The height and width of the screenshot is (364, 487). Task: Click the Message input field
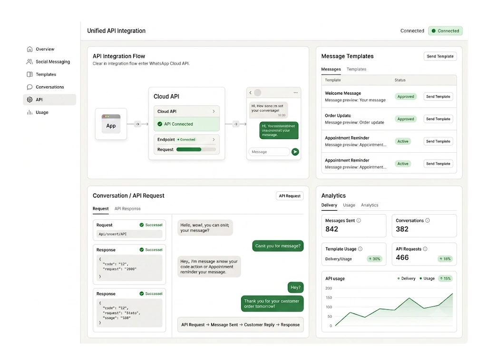tap(269, 152)
